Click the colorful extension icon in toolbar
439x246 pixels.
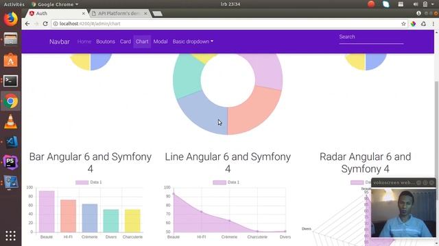413,24
